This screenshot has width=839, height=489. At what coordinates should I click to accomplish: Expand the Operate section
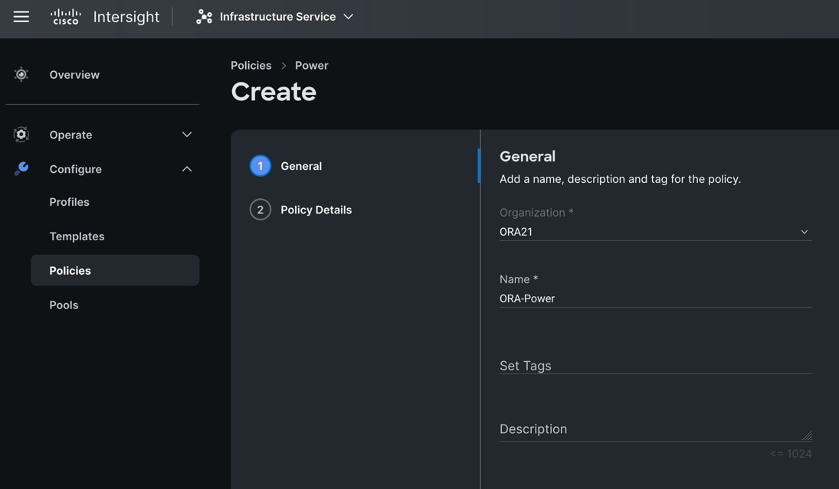pos(186,135)
